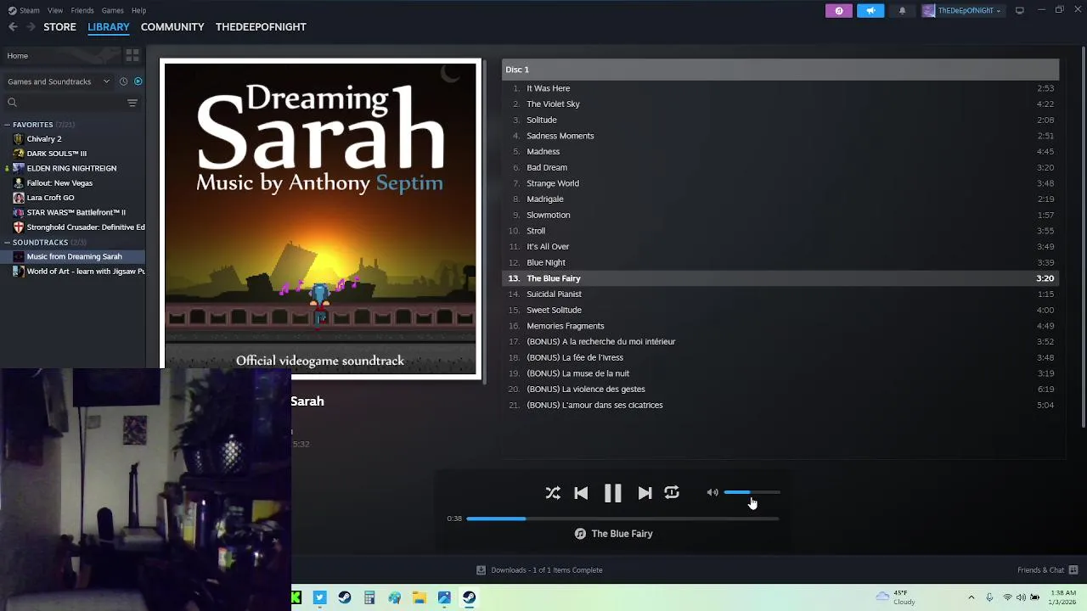Play track 16 Memories Fragments
Viewport: 1087px width, 611px height.
pos(780,326)
